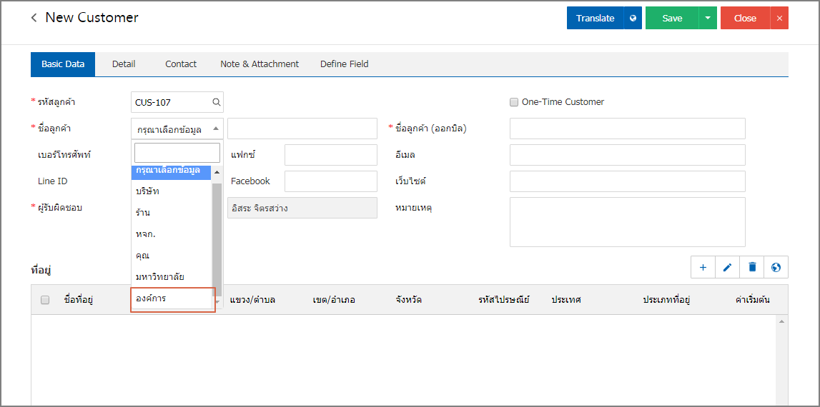Switch to the Basic Data tab
This screenshot has width=820, height=407.
click(63, 64)
